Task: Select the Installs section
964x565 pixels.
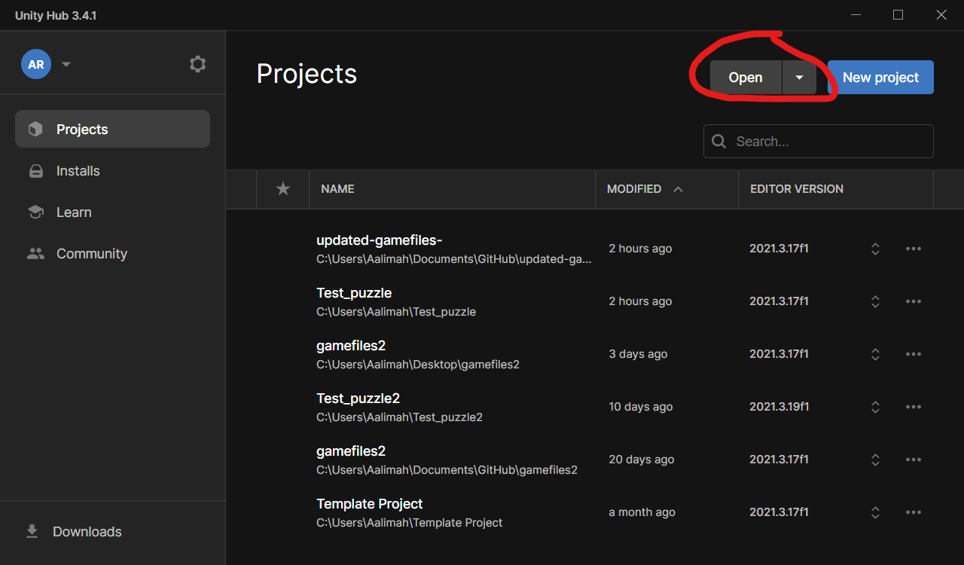Action: click(78, 171)
